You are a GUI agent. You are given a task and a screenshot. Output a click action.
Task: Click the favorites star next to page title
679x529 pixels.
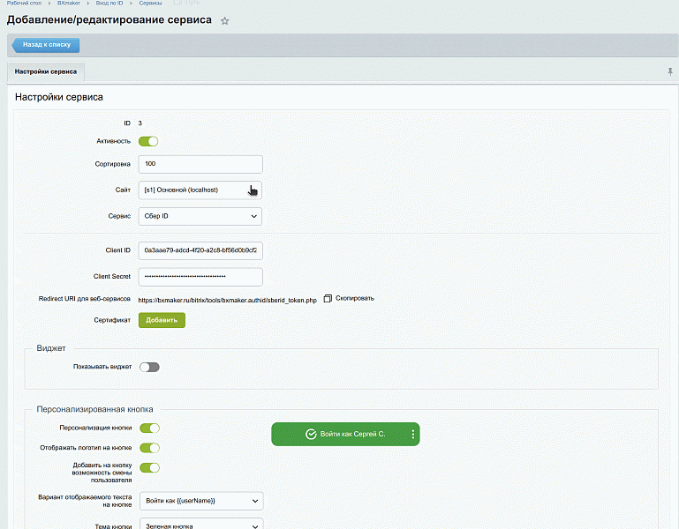(225, 20)
